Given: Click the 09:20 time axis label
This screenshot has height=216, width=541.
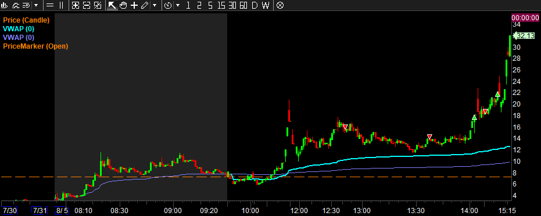Looking at the screenshot, I should pyautogui.click(x=209, y=210).
